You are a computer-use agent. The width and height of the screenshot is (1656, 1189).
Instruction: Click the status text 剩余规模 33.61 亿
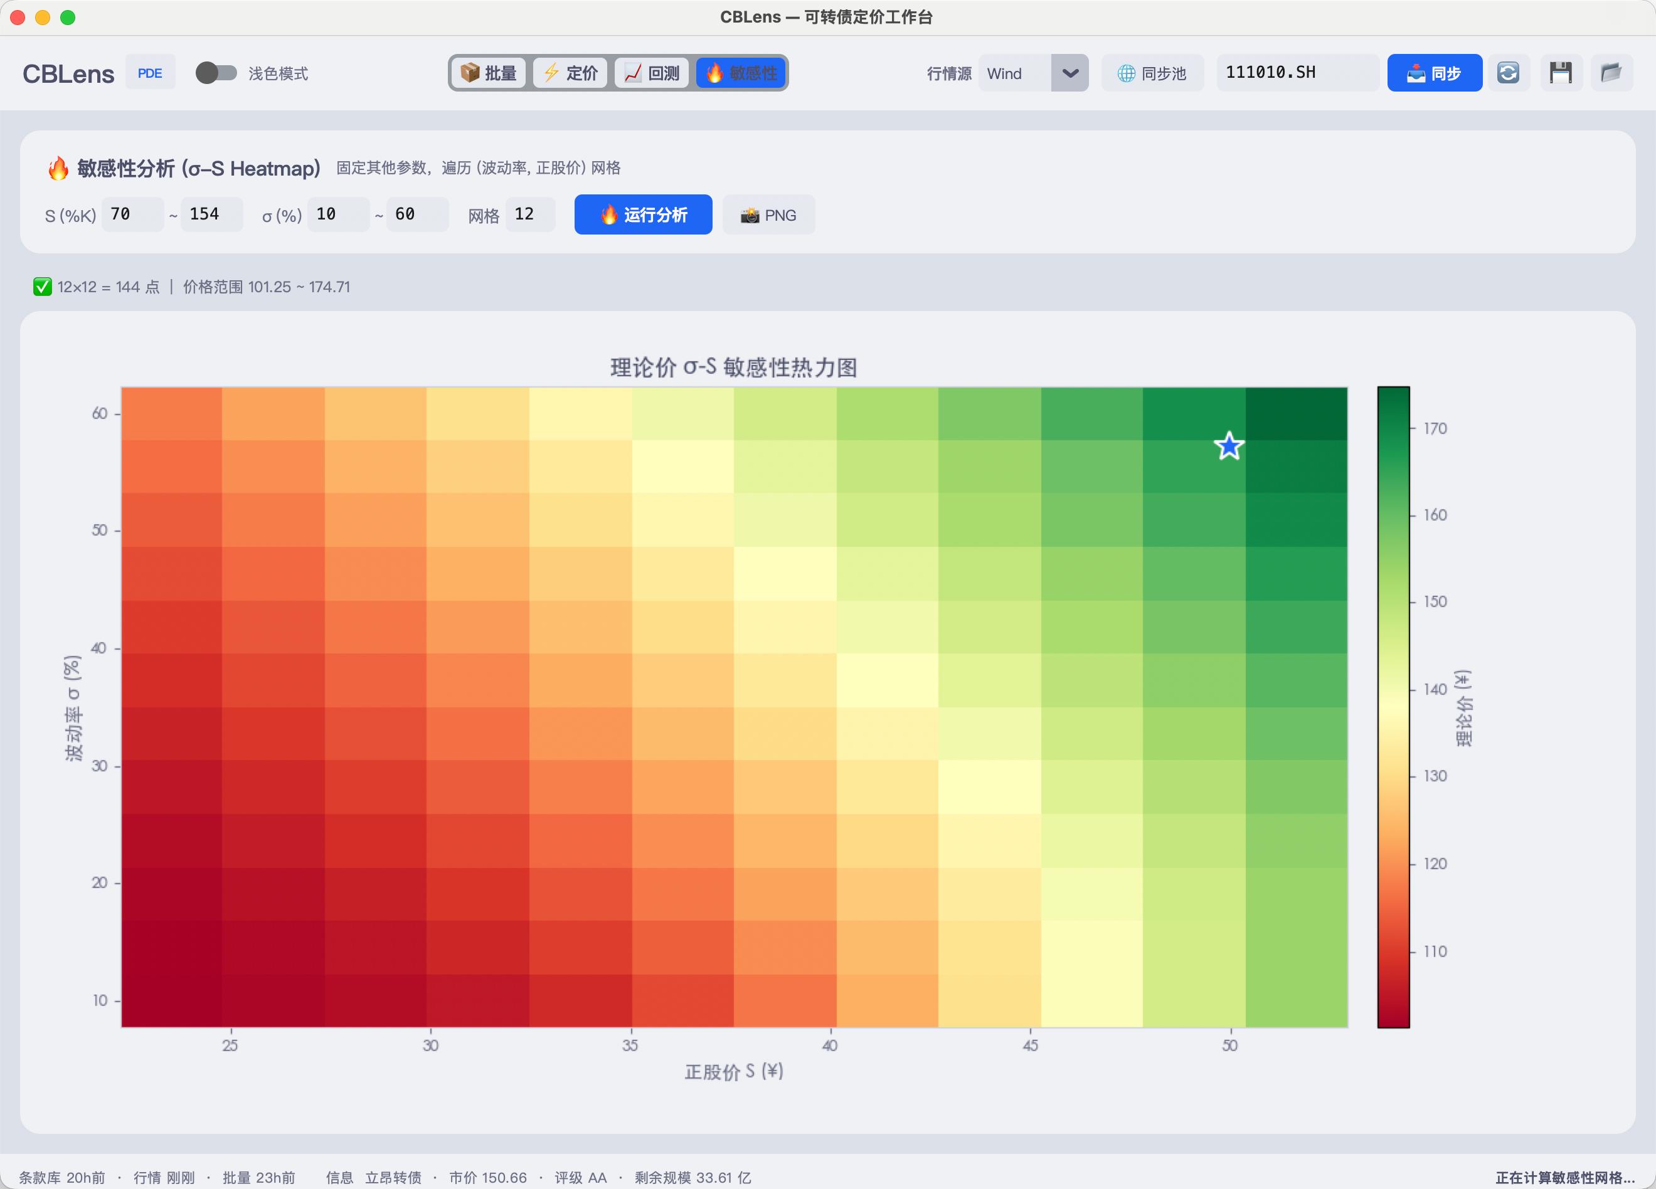pyautogui.click(x=693, y=1177)
